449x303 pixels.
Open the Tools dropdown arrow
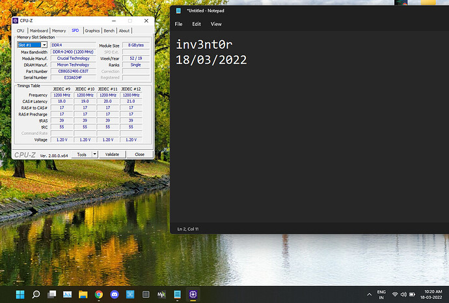[95, 154]
